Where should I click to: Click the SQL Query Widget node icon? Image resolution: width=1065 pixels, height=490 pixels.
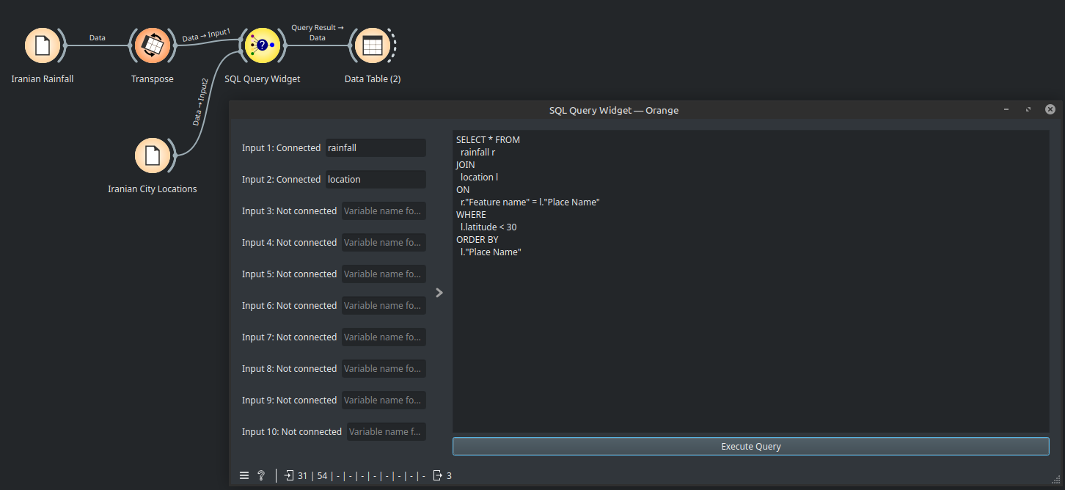point(263,45)
